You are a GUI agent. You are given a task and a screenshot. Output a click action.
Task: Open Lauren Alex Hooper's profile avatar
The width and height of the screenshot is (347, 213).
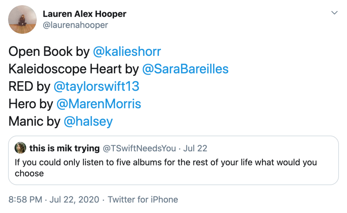click(23, 19)
